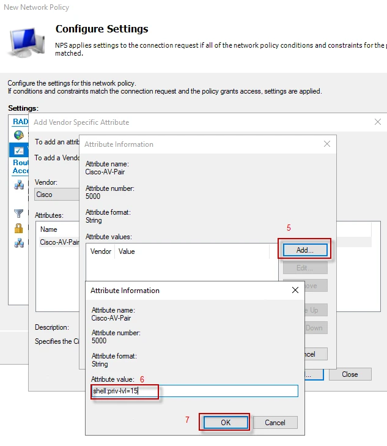The width and height of the screenshot is (387, 446).
Task: Select the funnel filter icon in Settings
Action: [19, 214]
